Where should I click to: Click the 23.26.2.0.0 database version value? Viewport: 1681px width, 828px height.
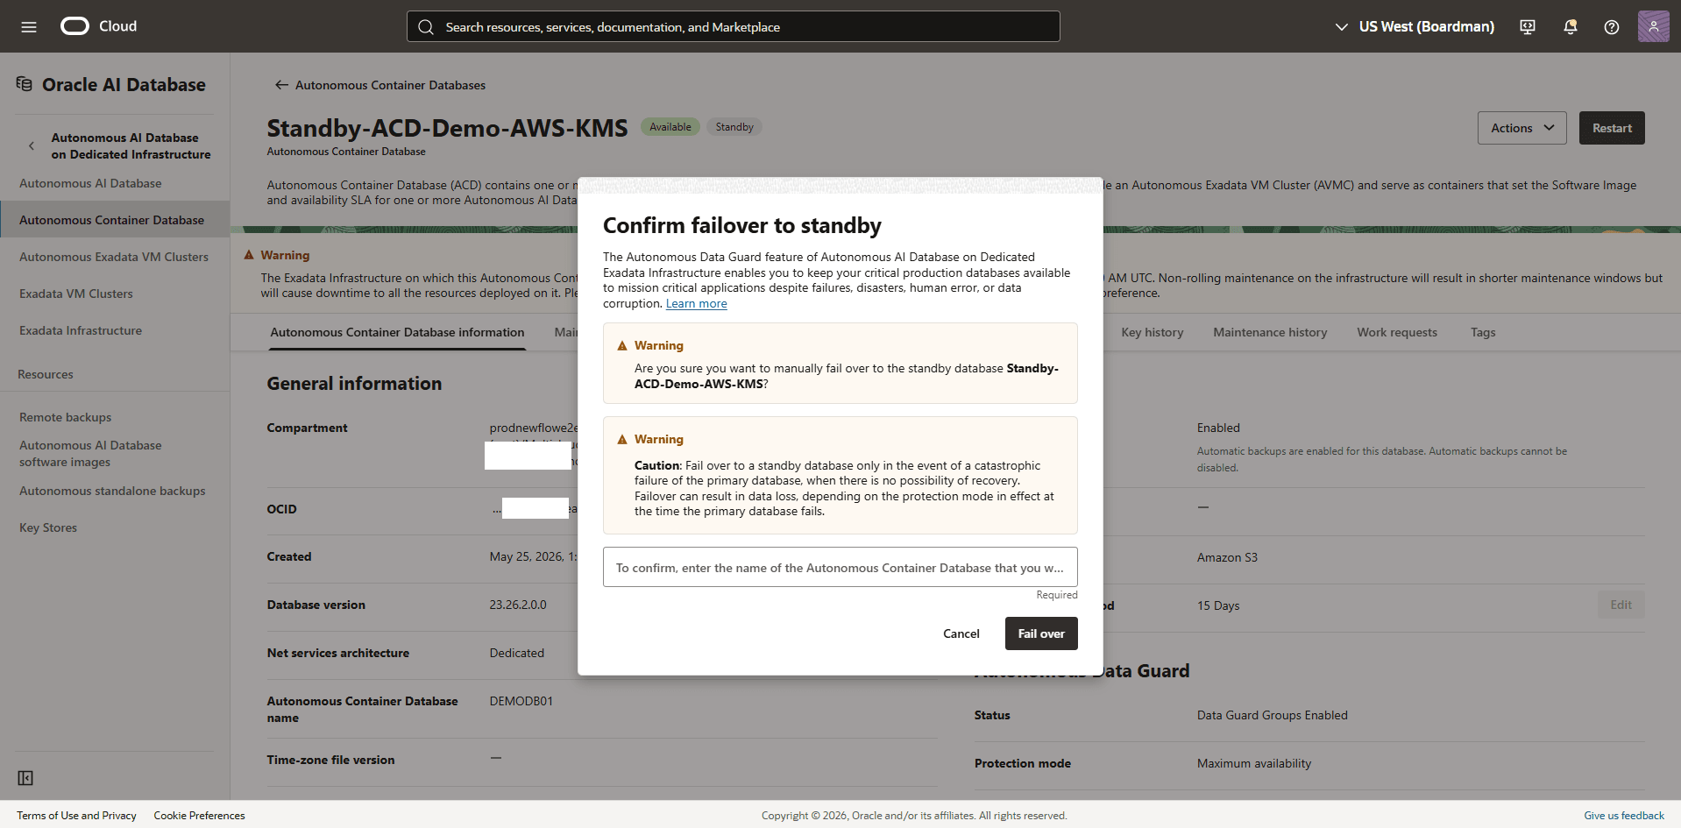coord(518,605)
